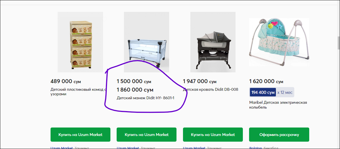Screen dimensions: 340x149
Task: Buy the Didit playpen on Uzum Market
Action: (x=147, y=135)
